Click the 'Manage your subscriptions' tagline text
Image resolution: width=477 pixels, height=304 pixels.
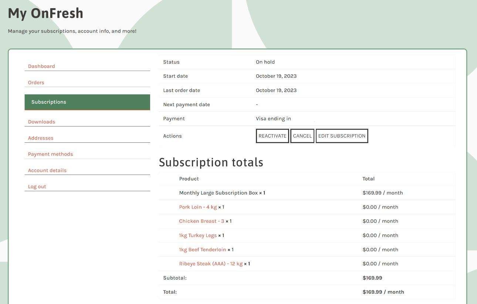point(72,31)
